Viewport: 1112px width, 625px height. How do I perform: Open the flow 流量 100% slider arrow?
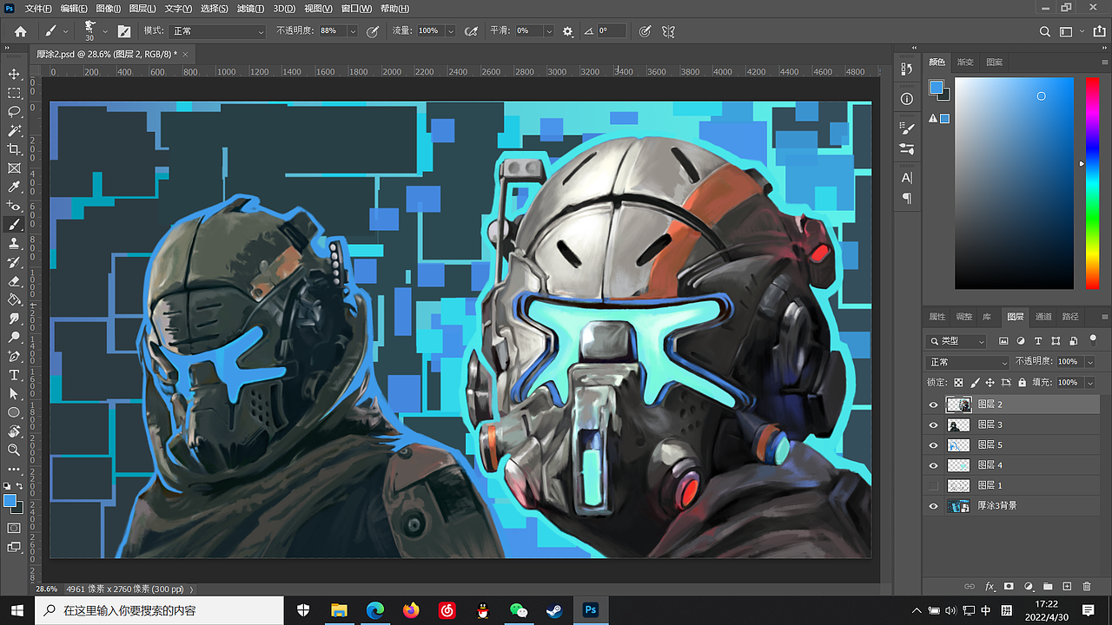[x=450, y=31]
